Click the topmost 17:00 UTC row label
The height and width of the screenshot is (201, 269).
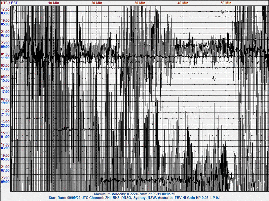point(5,9)
